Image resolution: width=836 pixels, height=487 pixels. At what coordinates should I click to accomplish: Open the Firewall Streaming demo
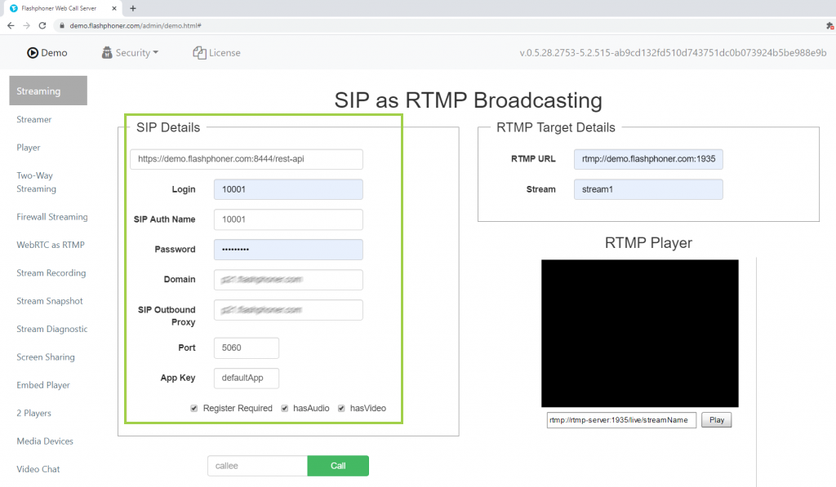pyautogui.click(x=52, y=217)
